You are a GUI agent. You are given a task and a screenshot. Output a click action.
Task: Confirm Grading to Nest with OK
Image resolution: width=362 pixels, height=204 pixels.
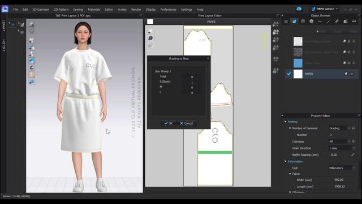(169, 124)
